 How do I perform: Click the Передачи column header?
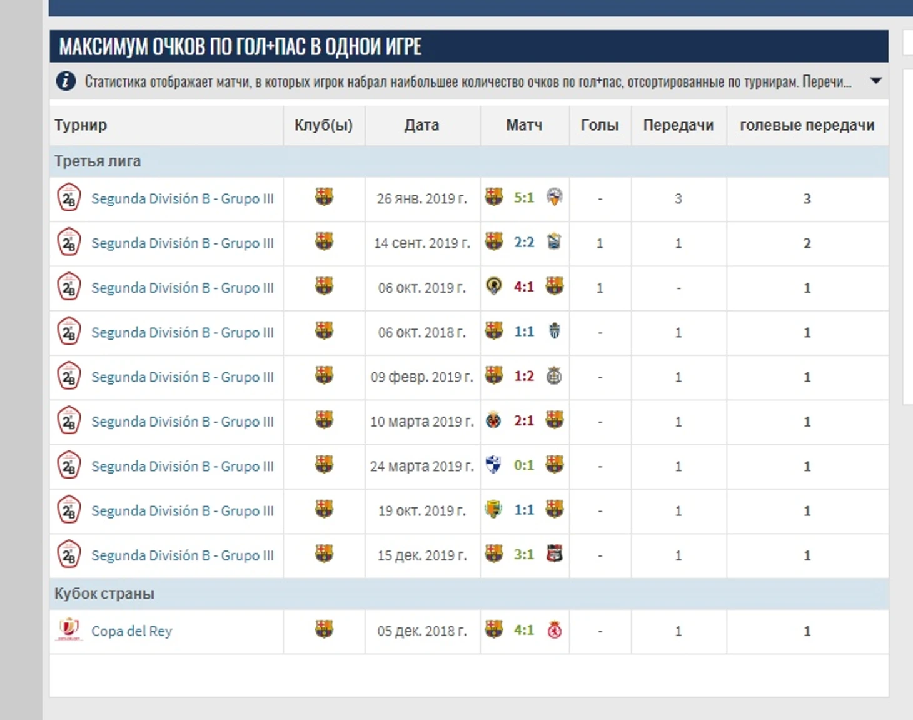678,125
